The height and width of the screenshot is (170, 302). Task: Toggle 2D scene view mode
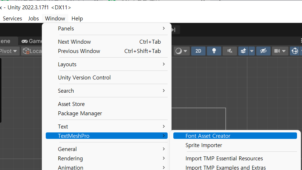click(x=198, y=51)
